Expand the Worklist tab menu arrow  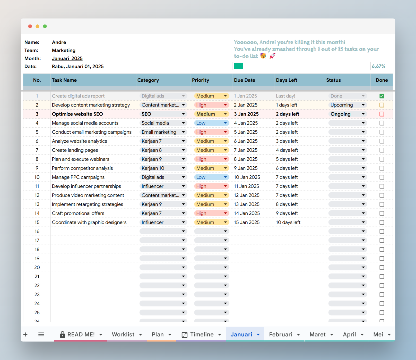141,335
